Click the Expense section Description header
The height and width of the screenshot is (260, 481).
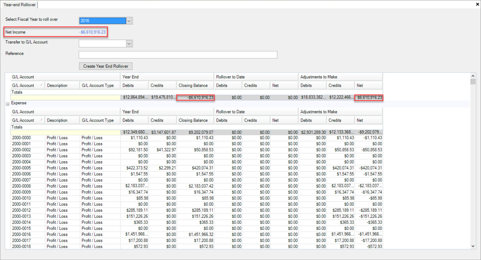pos(62,120)
